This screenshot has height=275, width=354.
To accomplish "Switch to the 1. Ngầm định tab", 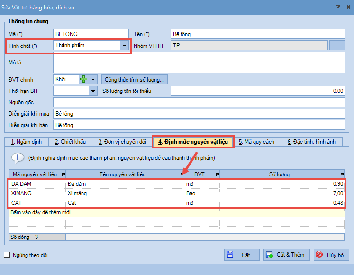I will coord(27,142).
